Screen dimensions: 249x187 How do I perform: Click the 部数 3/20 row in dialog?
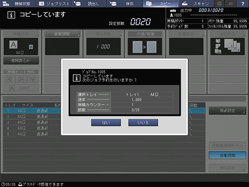125,110
